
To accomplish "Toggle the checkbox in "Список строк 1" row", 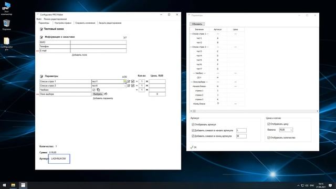I will 133,81.
